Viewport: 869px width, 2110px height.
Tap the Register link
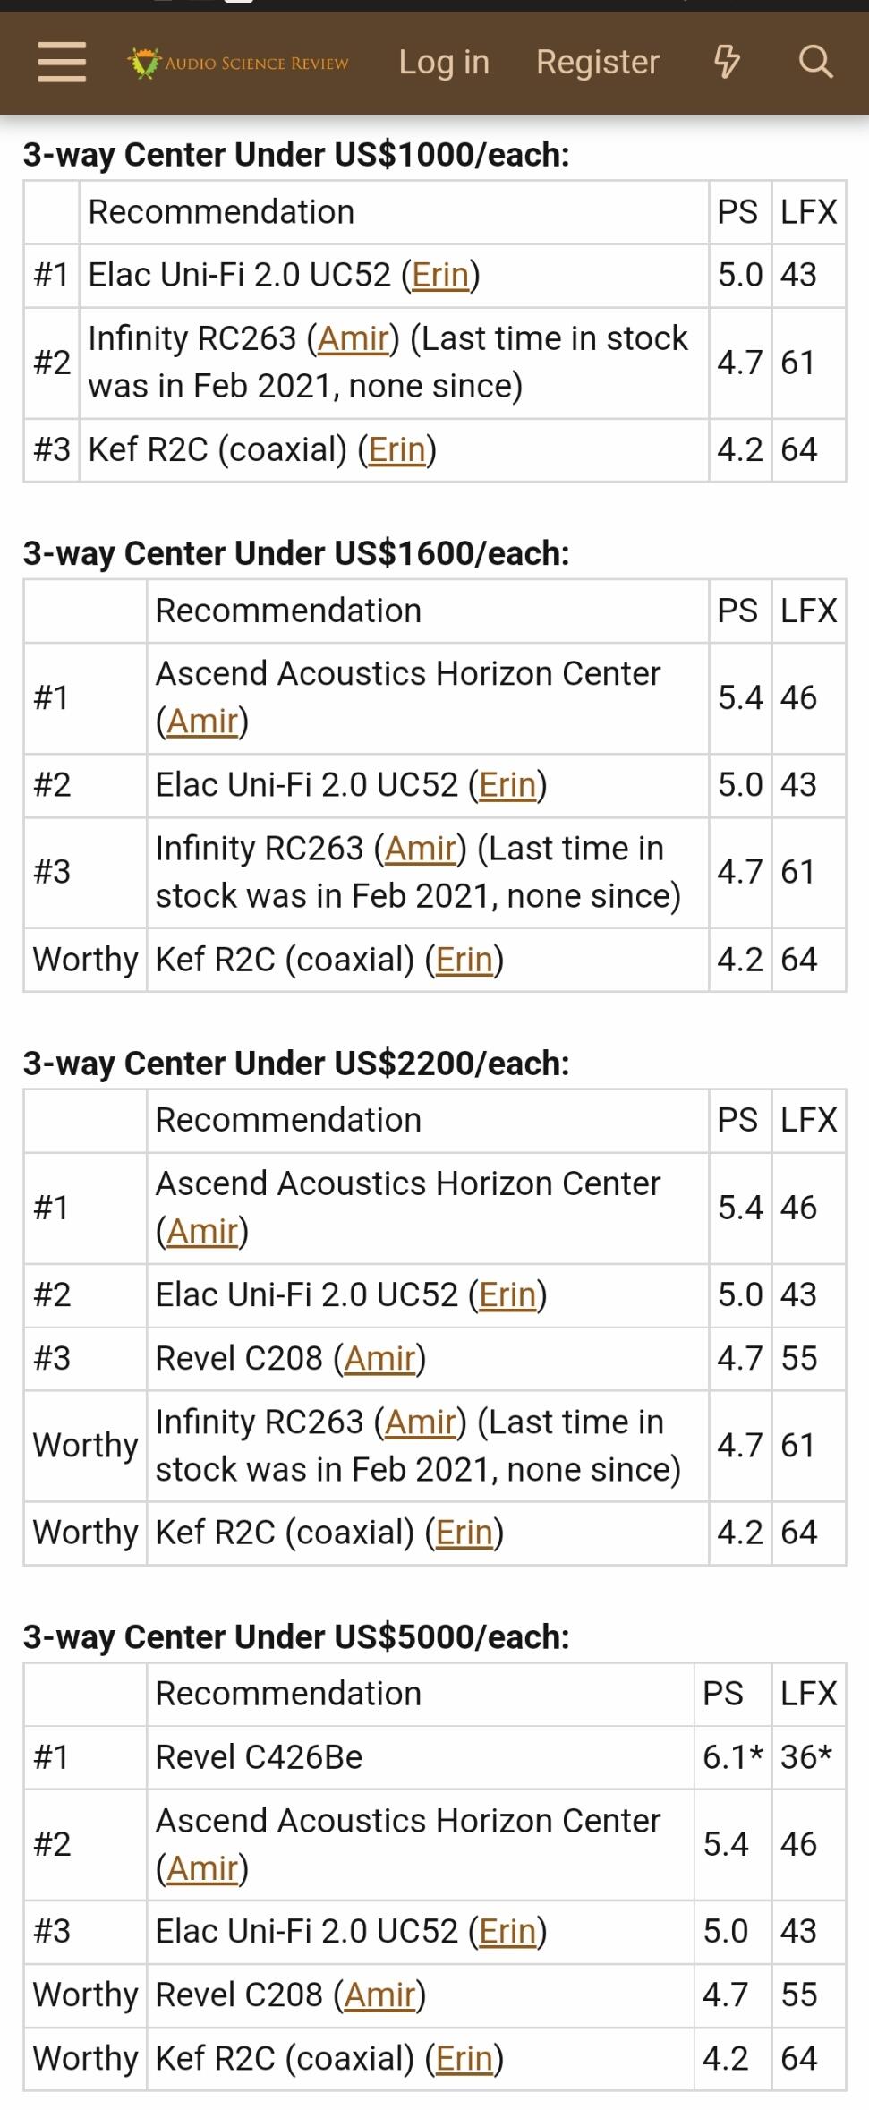[x=598, y=62]
